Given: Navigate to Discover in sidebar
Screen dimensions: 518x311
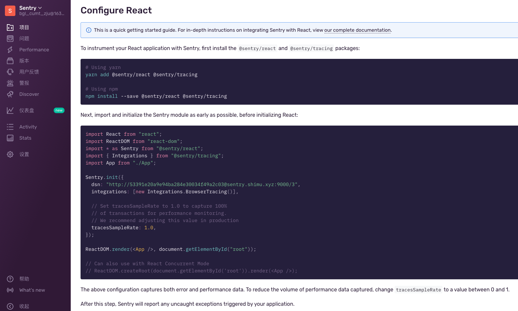Looking at the screenshot, I should (29, 94).
